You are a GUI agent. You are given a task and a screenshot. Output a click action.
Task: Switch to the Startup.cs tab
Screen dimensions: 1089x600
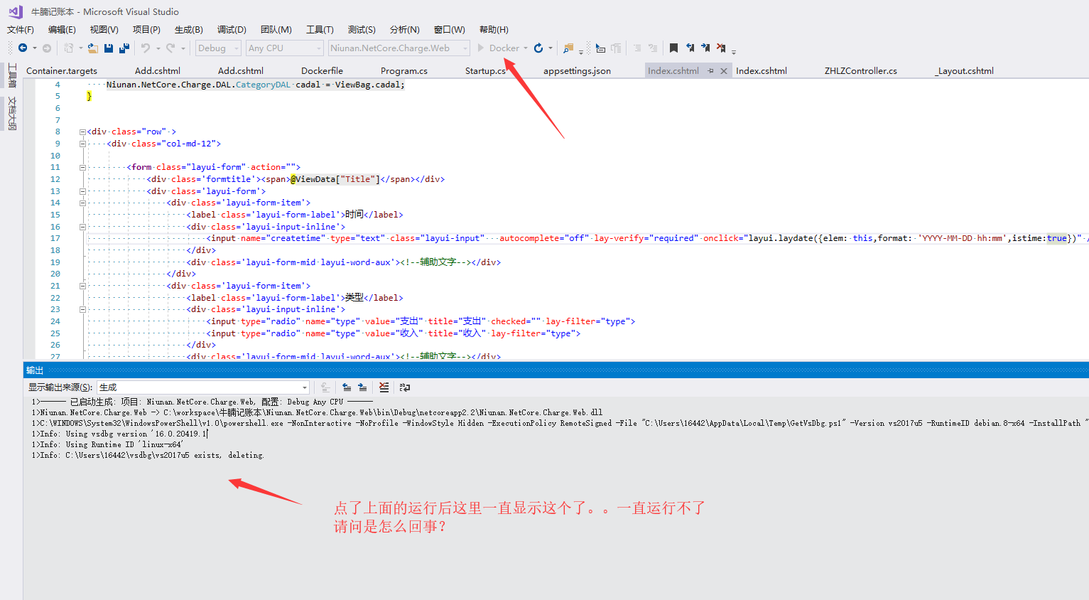485,71
